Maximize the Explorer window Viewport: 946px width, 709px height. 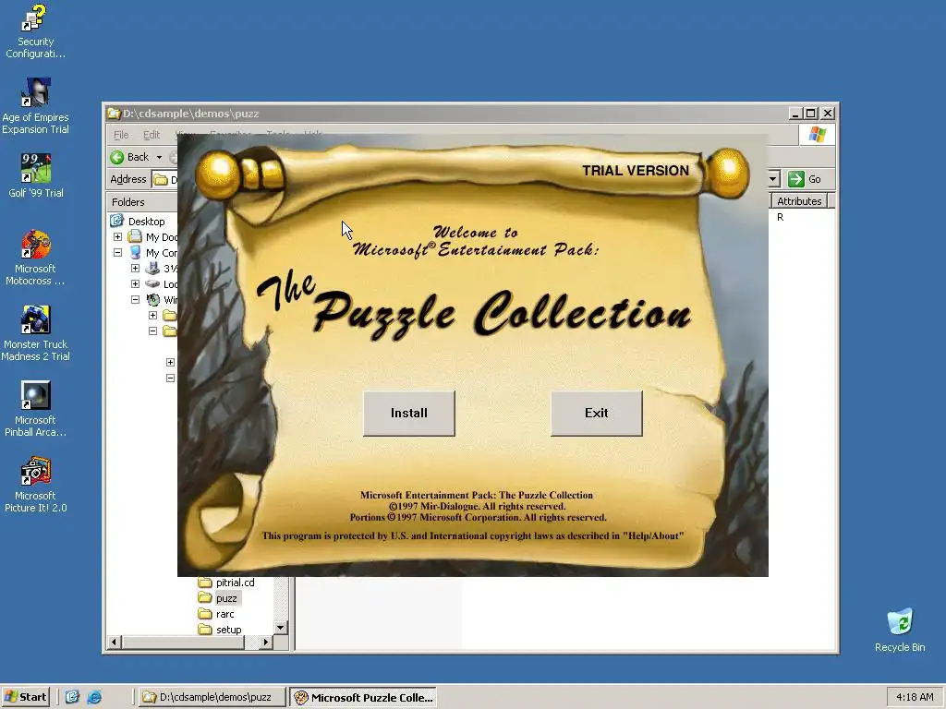pyautogui.click(x=811, y=114)
